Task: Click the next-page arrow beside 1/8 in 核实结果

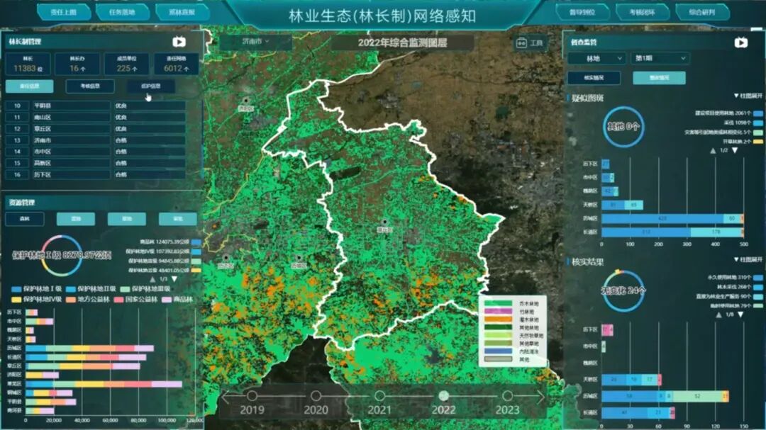Action: click(740, 315)
